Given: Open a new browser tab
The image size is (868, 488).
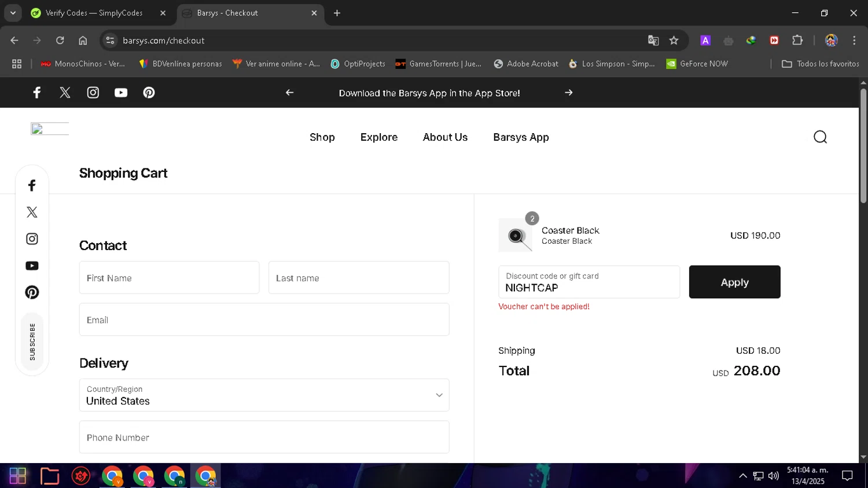Looking at the screenshot, I should (x=337, y=13).
